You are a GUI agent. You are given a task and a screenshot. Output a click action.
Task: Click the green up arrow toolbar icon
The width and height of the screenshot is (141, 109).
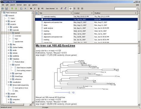pos(16,9)
